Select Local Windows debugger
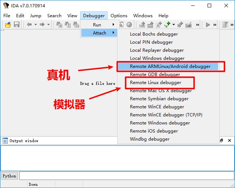Screen dimensions: 235x188 coord(157,58)
